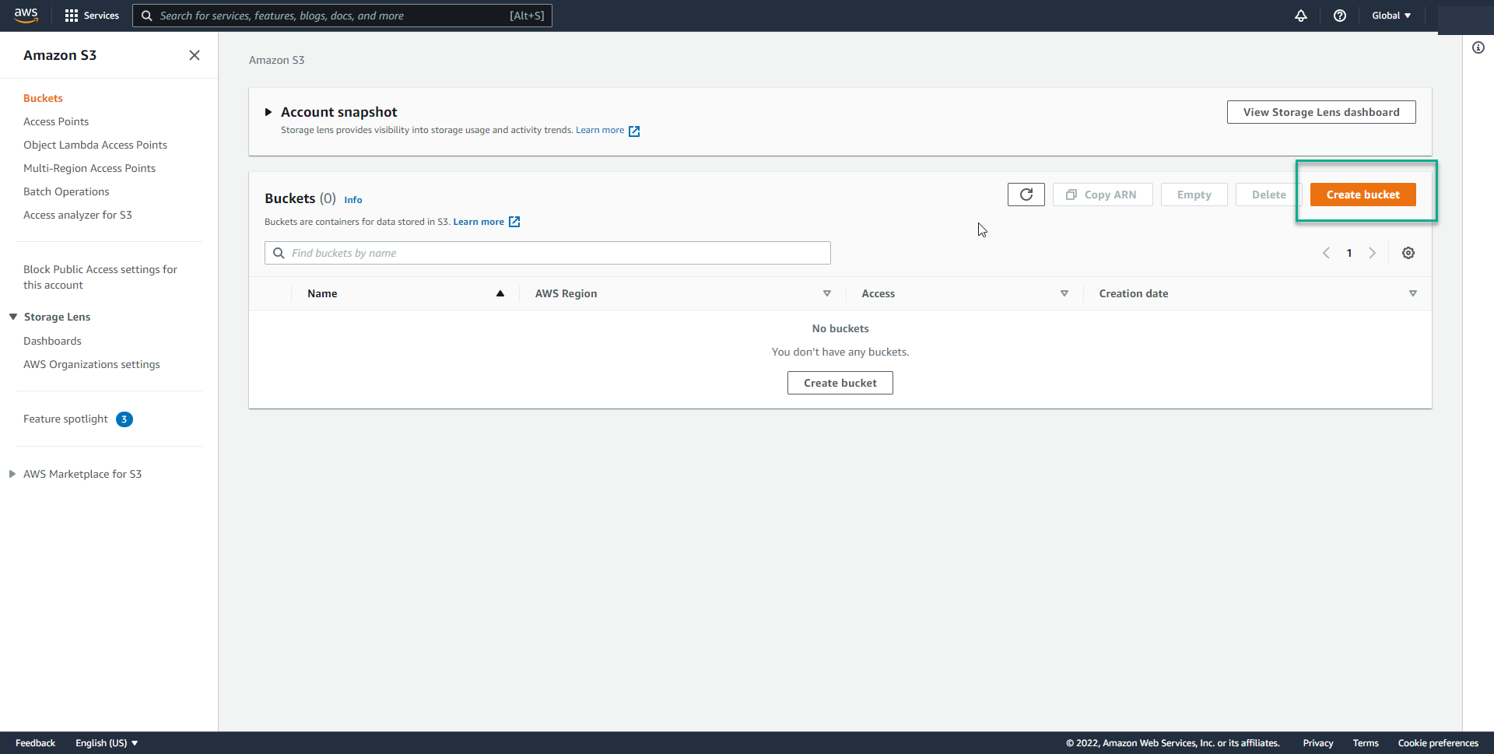Open the Global region dropdown

[x=1391, y=16]
